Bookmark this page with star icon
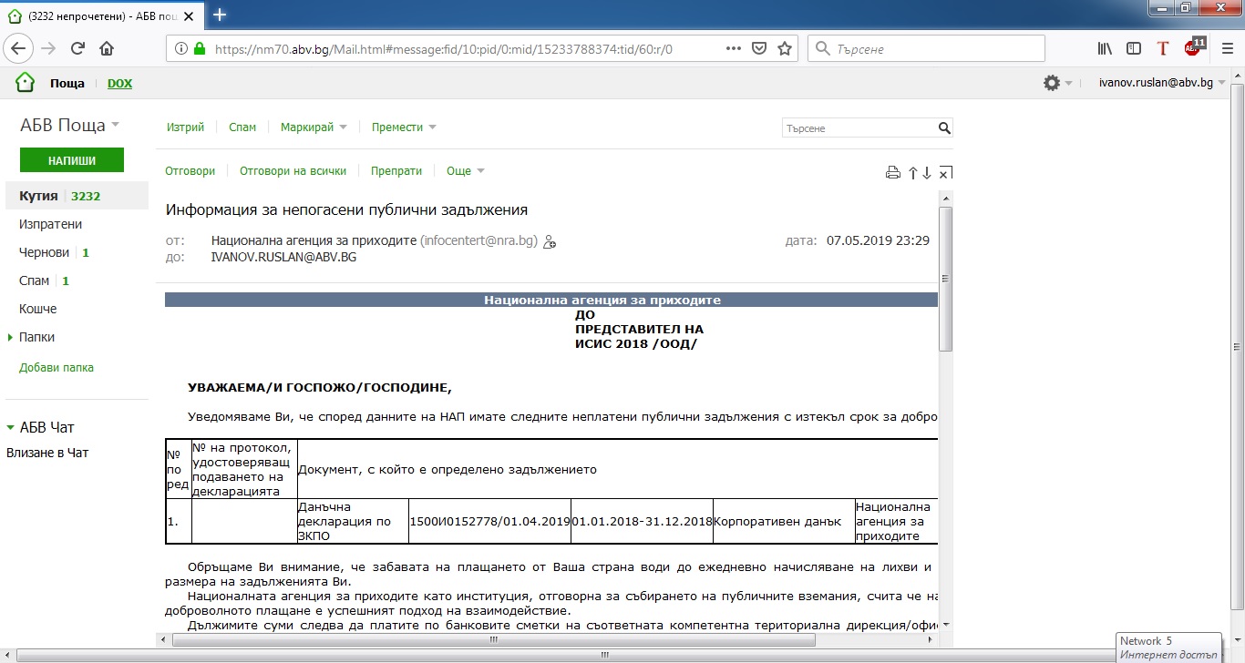The image size is (1245, 663). pos(784,48)
